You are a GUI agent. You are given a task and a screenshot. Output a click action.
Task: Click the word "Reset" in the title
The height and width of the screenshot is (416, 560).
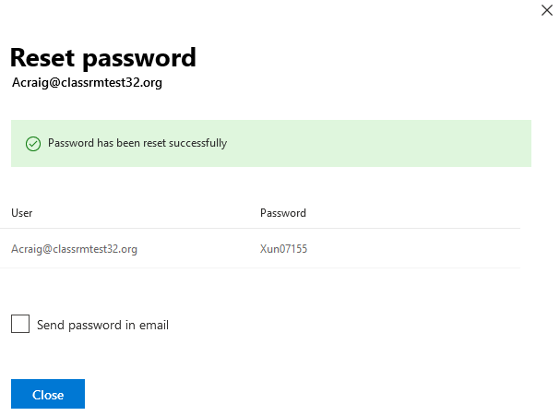point(43,57)
